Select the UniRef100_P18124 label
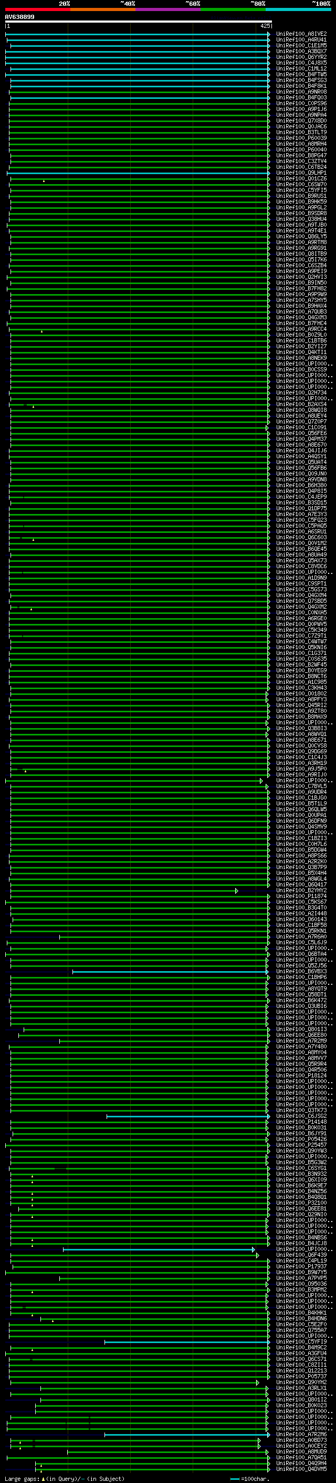336x1483 pixels. 301,1075
